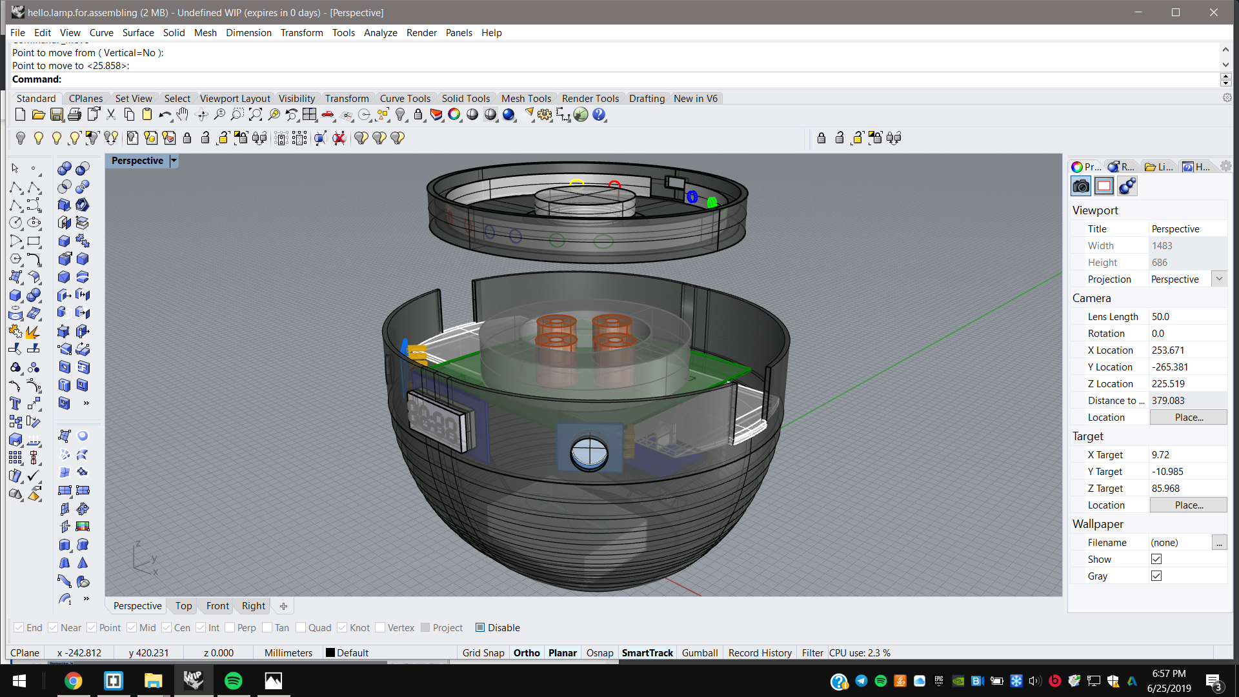Open the Perspective viewport title dropdown arrow
1239x697 pixels.
click(174, 161)
